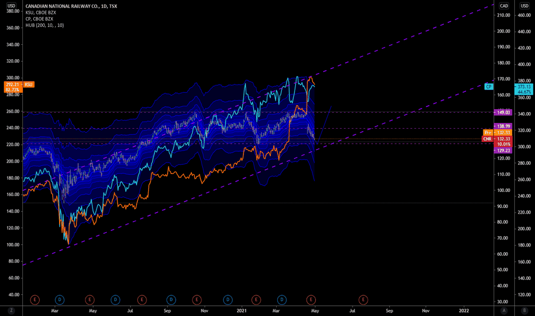The image size is (535, 316).
Task: Toggle the B scale button
Action: [525, 310]
